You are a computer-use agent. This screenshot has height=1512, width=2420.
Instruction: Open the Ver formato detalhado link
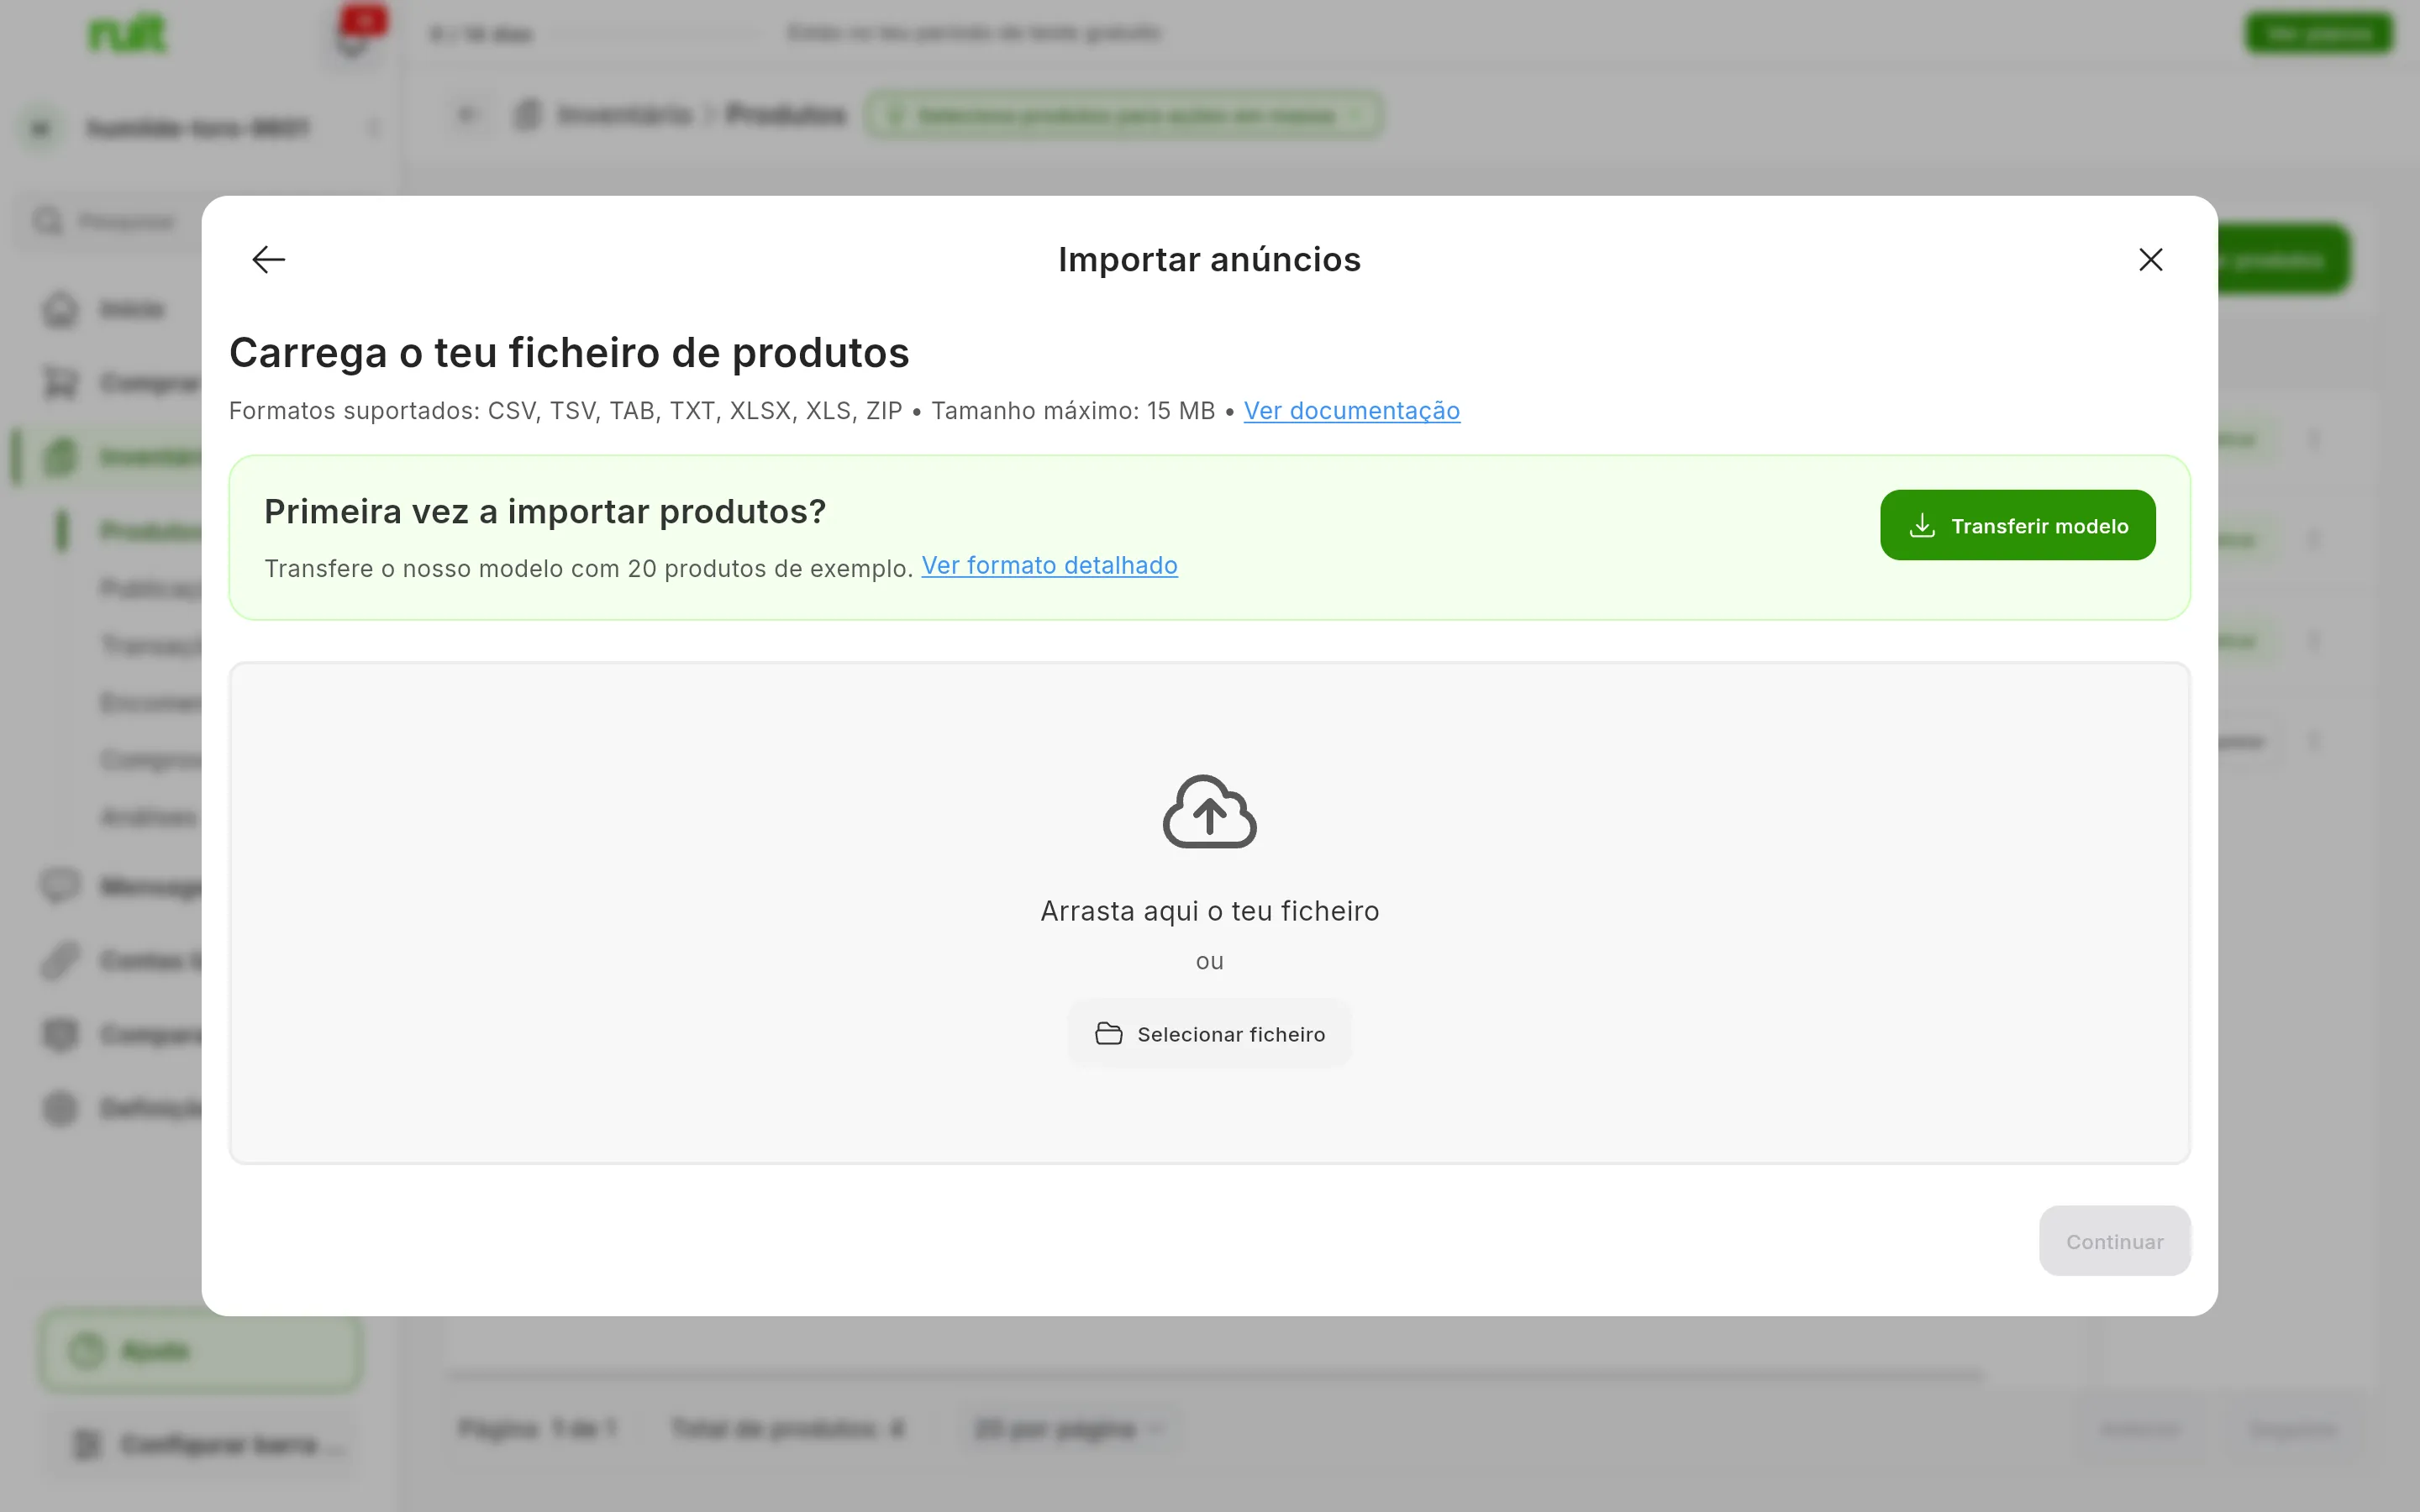click(1049, 566)
